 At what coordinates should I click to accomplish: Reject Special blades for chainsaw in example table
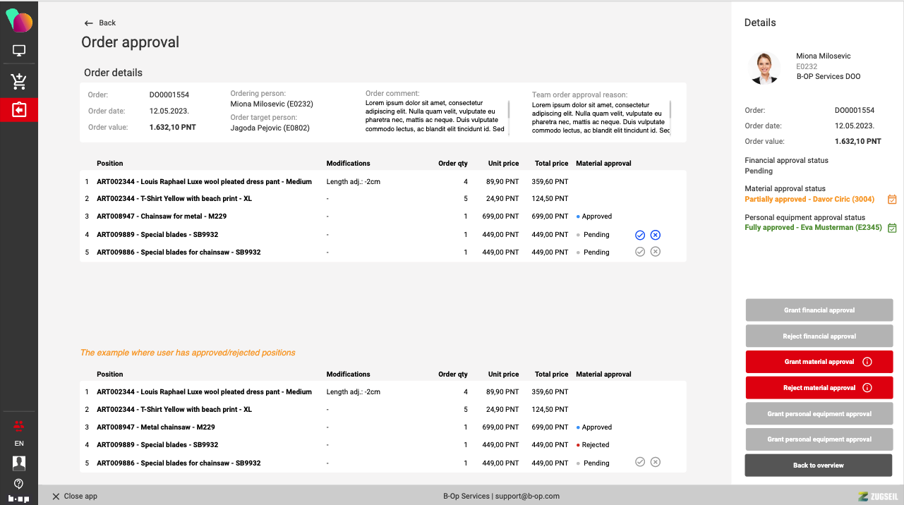tap(656, 463)
